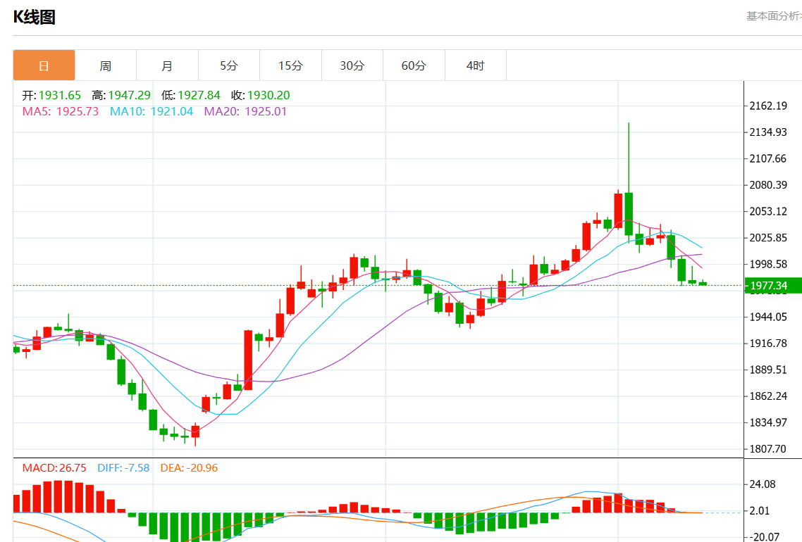The height and width of the screenshot is (542, 802).
Task: Click the 开: 1931.65 open value
Action: [51, 95]
